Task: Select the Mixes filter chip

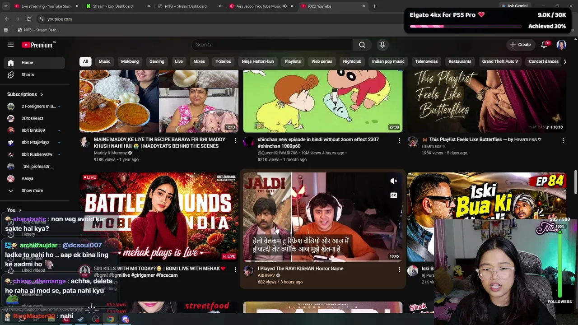Action: click(199, 61)
